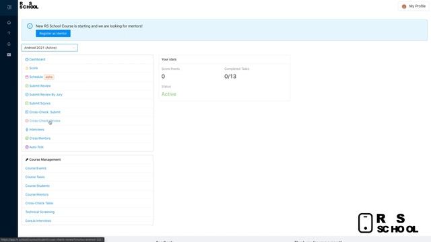Click the Interviews microphone icon
The height and width of the screenshot is (242, 431).
coord(27,130)
